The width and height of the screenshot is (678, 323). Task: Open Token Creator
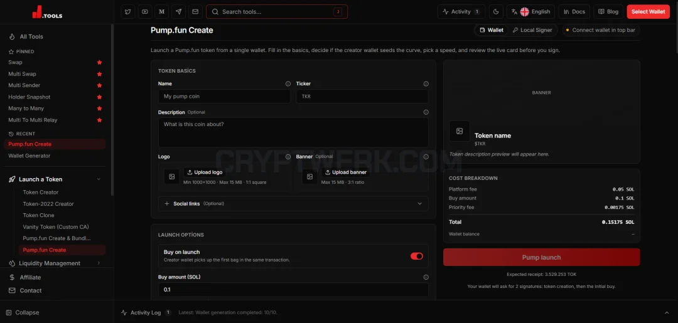pos(41,192)
